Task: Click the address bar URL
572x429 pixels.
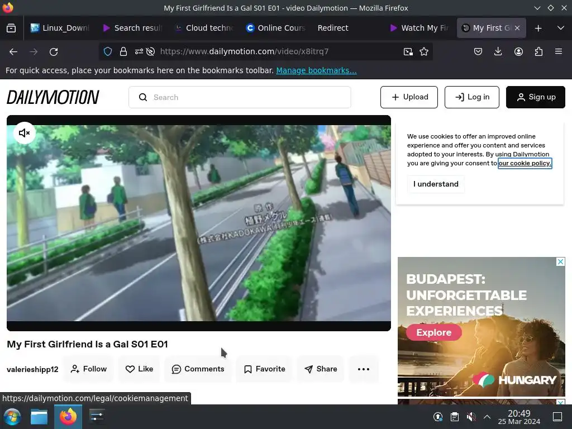Action: coord(244,51)
